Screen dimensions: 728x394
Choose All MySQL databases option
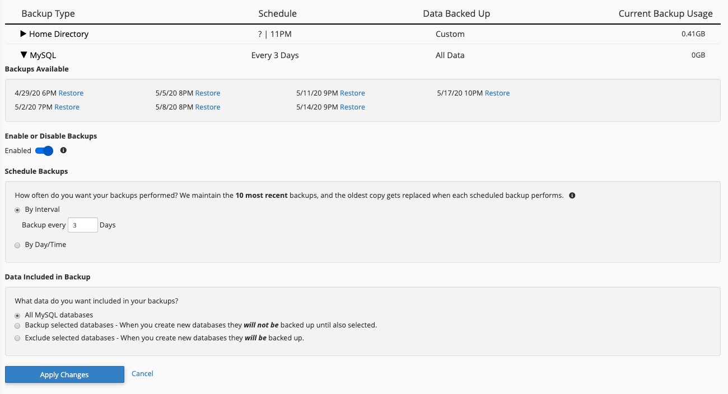[x=17, y=315]
